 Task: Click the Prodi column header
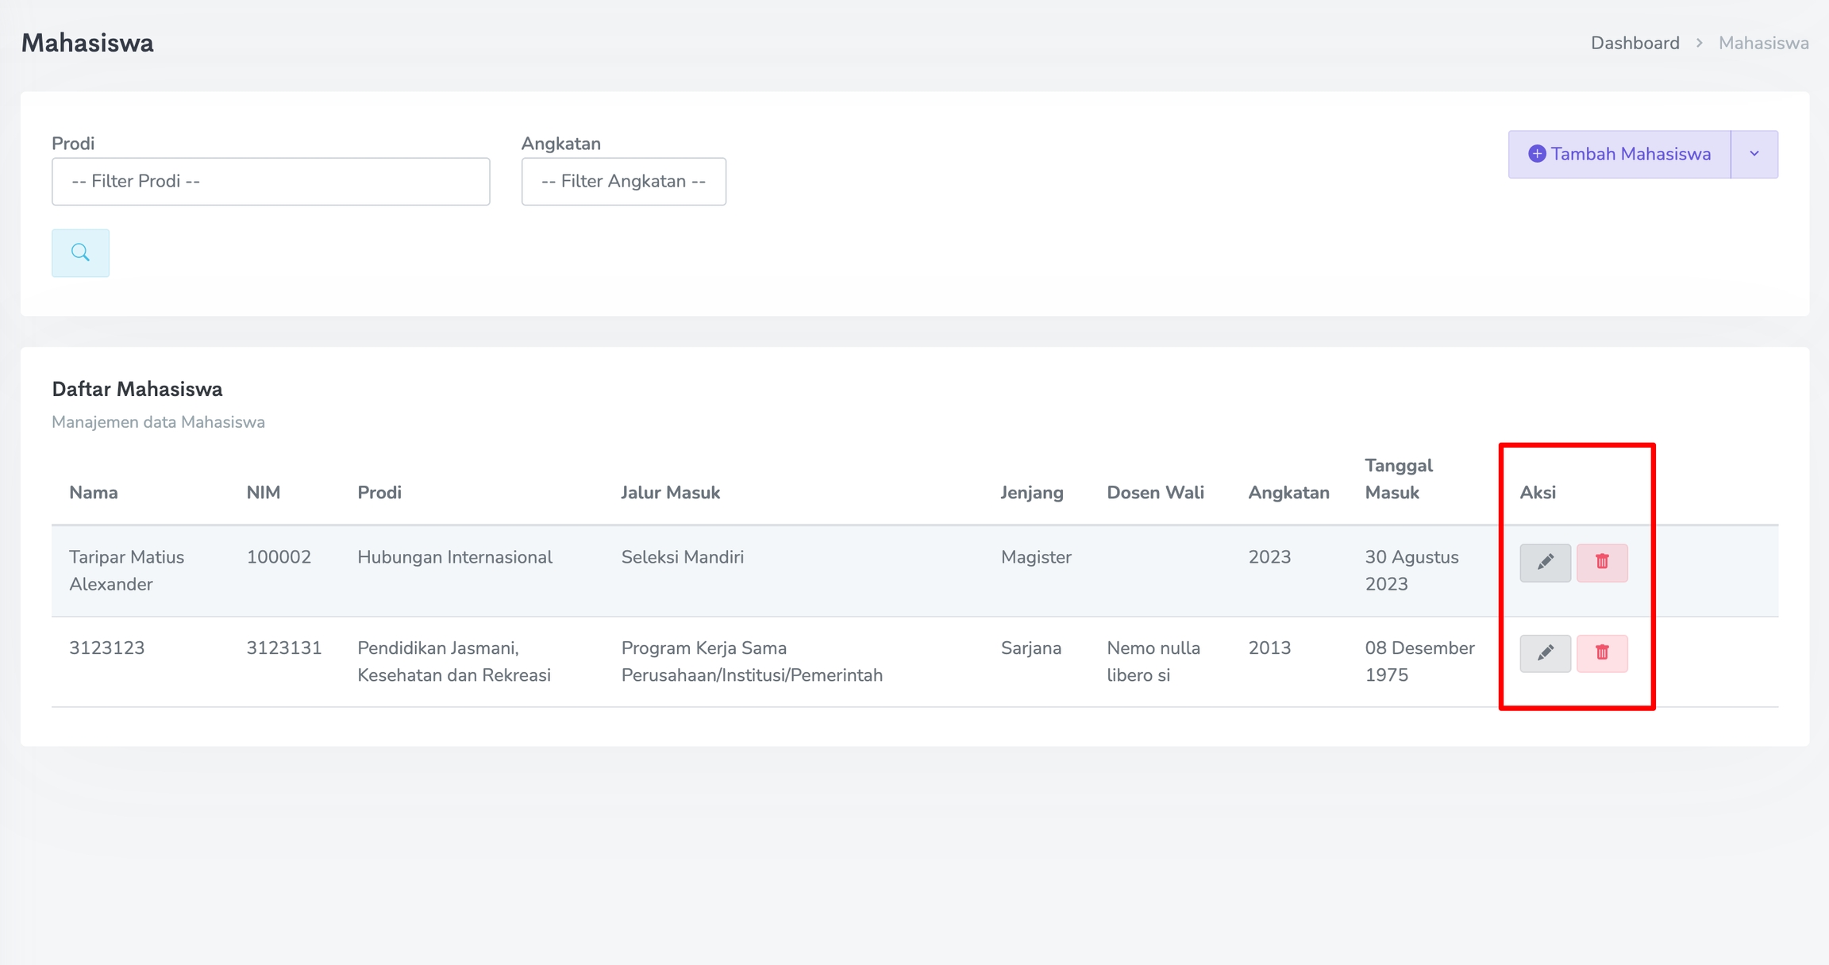pyautogui.click(x=379, y=493)
